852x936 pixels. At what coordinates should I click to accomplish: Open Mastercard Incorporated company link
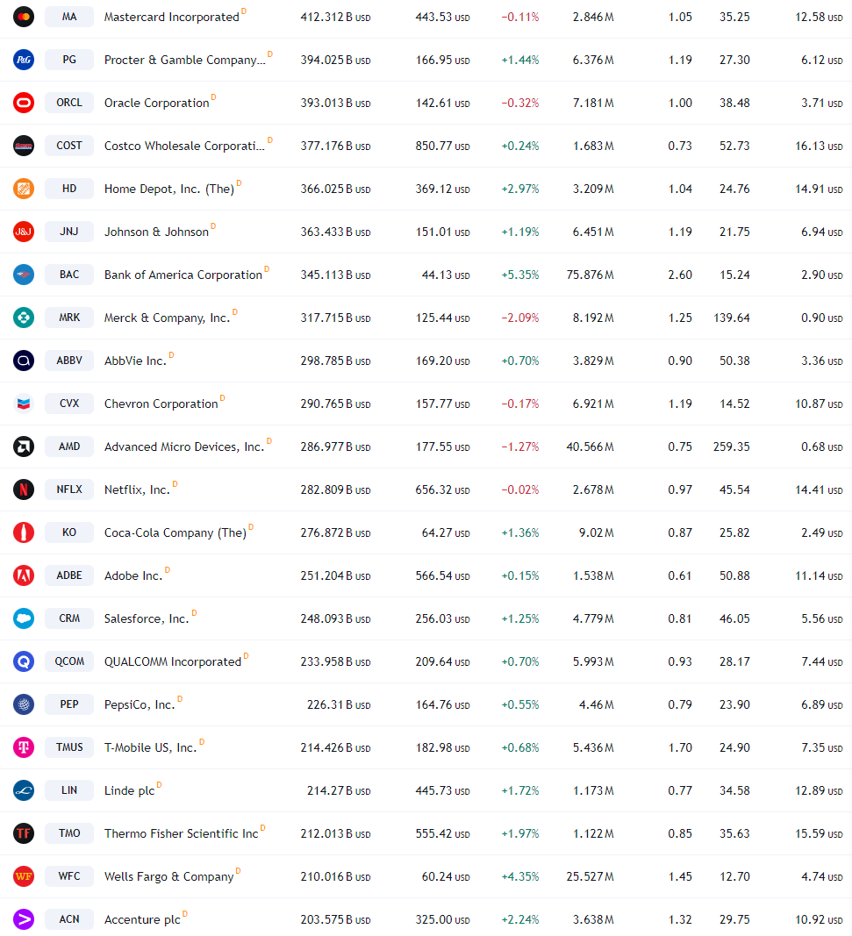172,17
